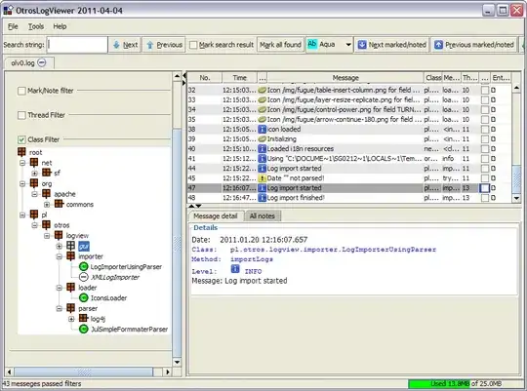This screenshot has height=391, width=527.
Task: Open the Tools menu
Action: click(36, 26)
